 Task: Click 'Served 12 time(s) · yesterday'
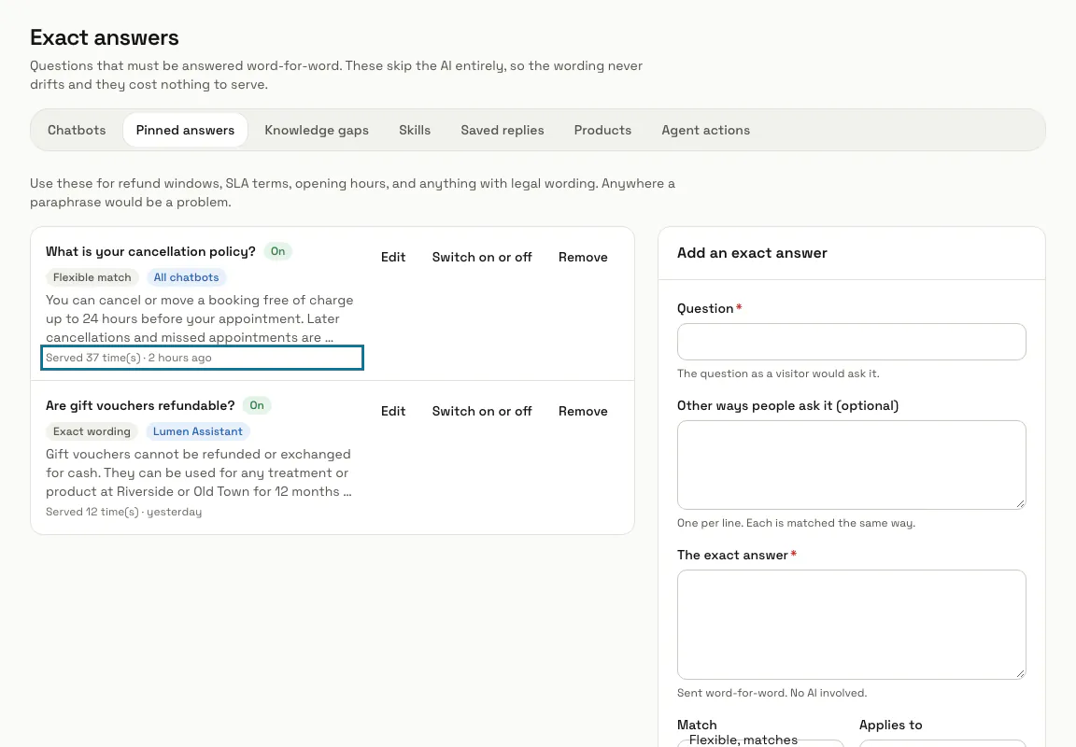pyautogui.click(x=123, y=513)
